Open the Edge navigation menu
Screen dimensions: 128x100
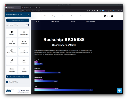(x=54, y=16)
